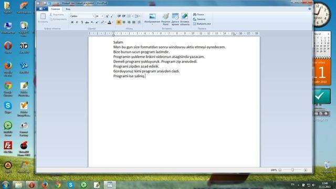Click the Изображение picture icon
Image resolution: width=336 pixels, height=189 pixels.
(x=152, y=16)
